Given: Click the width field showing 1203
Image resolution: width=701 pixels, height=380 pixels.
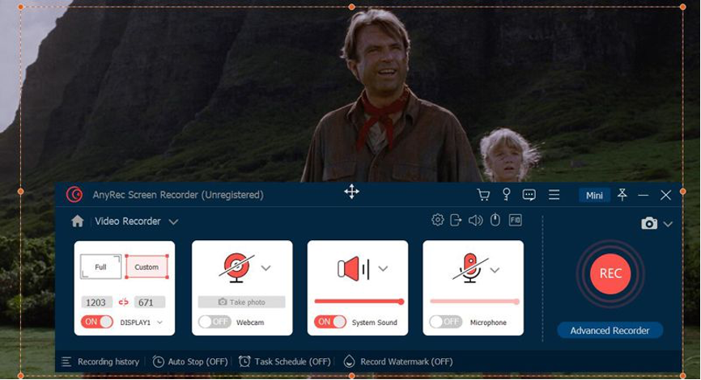Looking at the screenshot, I should tap(96, 302).
